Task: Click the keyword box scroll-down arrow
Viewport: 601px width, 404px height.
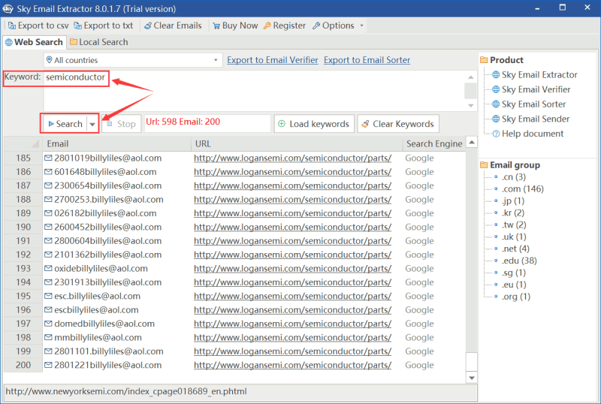Action: (471, 105)
